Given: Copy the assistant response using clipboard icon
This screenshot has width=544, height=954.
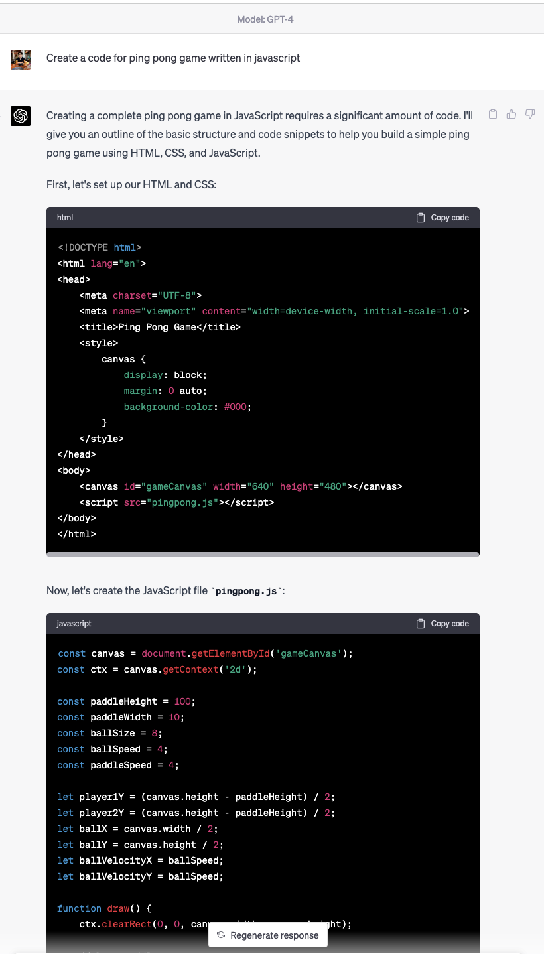Looking at the screenshot, I should pos(493,114).
